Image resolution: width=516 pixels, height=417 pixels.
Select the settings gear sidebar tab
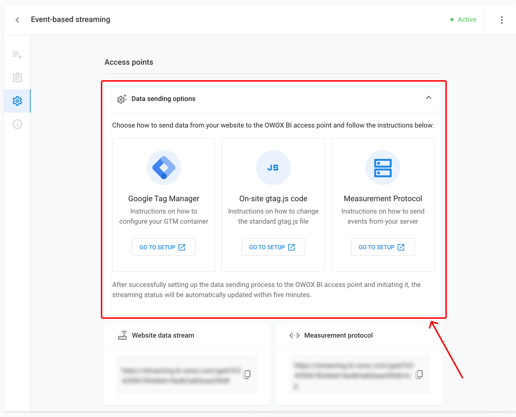click(17, 101)
